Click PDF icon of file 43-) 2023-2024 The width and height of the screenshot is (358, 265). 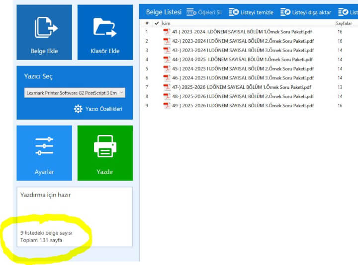tap(167, 50)
